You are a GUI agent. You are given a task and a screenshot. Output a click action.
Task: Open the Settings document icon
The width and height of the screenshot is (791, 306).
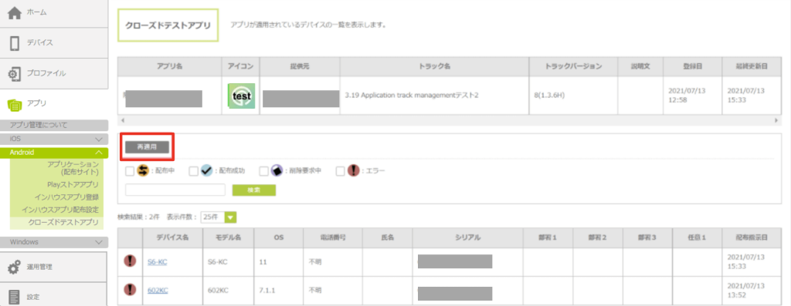click(15, 297)
